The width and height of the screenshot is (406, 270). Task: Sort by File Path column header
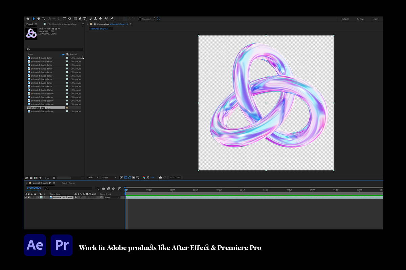(74, 54)
